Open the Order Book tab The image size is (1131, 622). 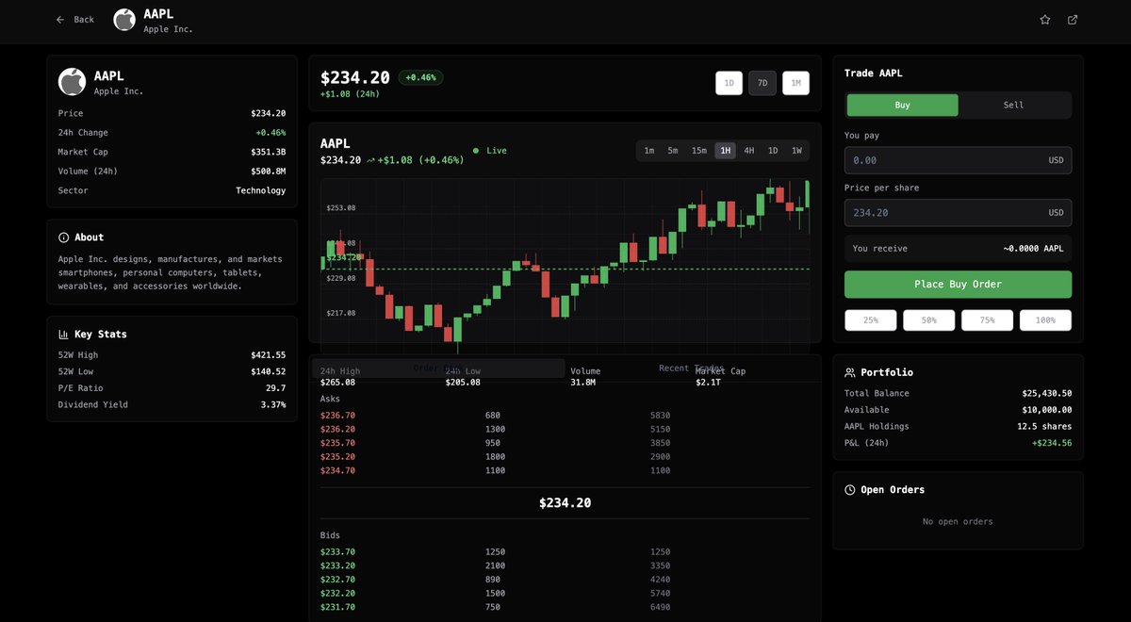[x=437, y=368]
